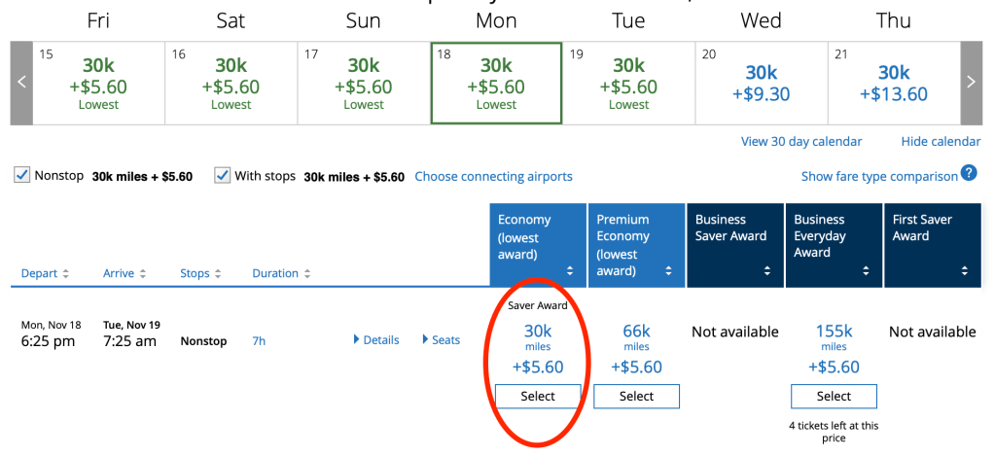Screen dimensions: 995x456
Task: Sort by Economy lowest award column
Action: [x=538, y=245]
